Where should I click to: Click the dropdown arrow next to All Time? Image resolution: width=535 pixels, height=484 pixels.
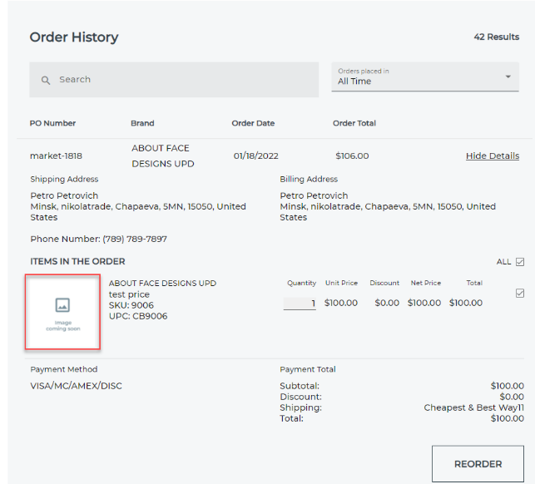(508, 77)
